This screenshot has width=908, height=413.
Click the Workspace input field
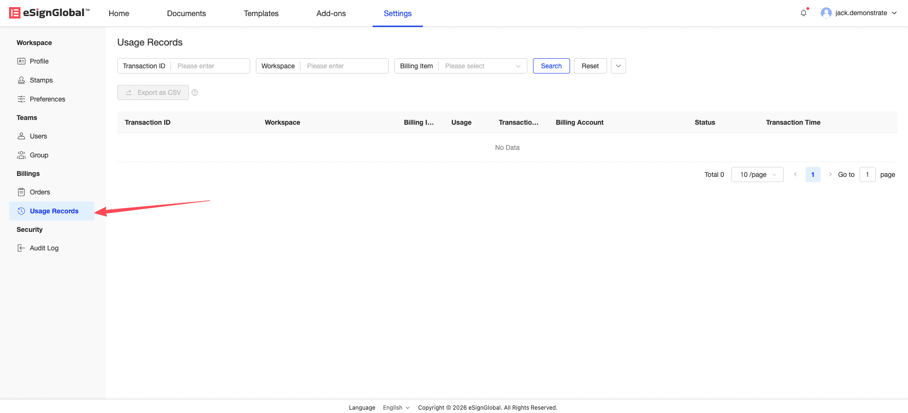click(x=345, y=66)
